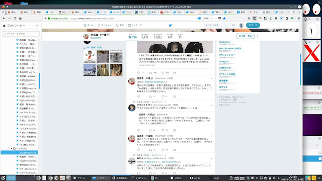Open the profile avatar account menu

241,25
